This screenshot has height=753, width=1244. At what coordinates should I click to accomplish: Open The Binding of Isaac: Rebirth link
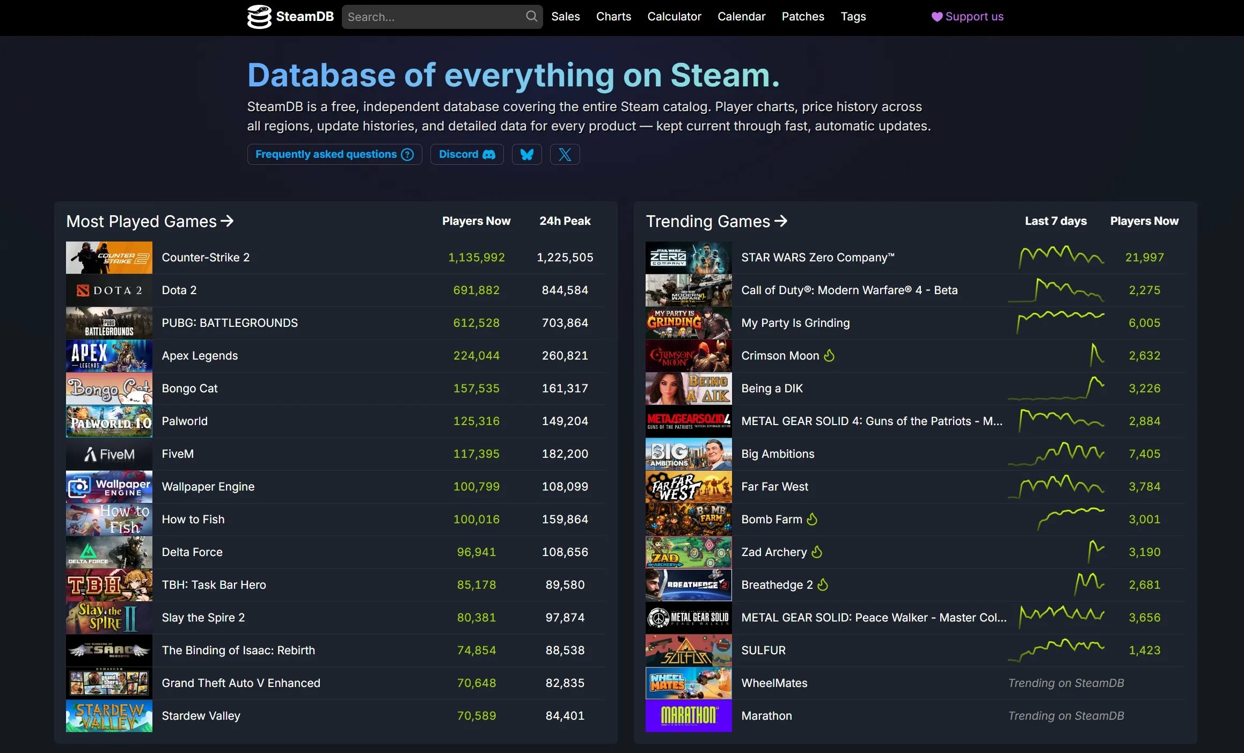click(x=238, y=650)
